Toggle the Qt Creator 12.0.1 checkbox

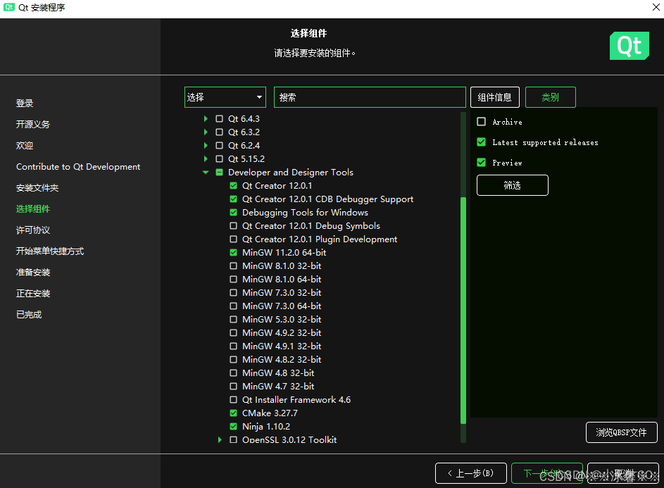coord(233,185)
